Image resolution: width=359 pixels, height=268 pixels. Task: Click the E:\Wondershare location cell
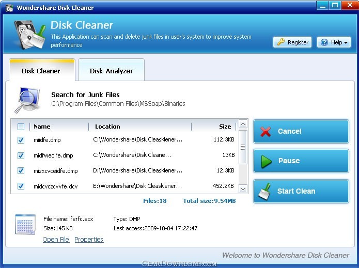coord(137,186)
